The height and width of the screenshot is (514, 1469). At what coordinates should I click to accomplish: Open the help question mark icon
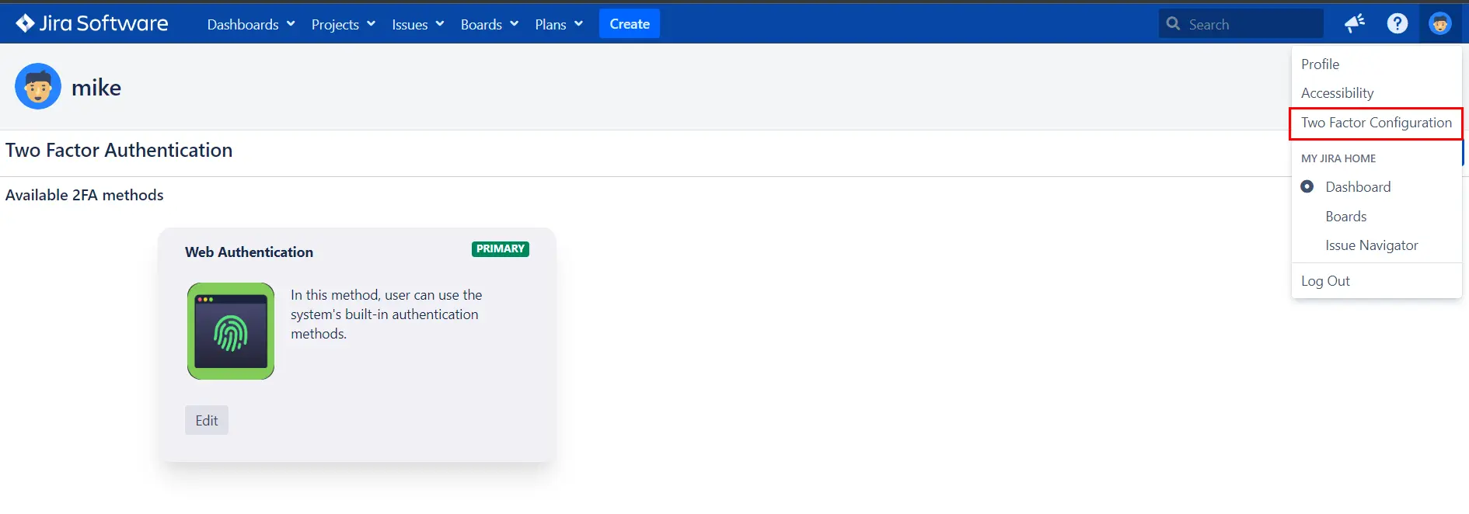tap(1397, 24)
